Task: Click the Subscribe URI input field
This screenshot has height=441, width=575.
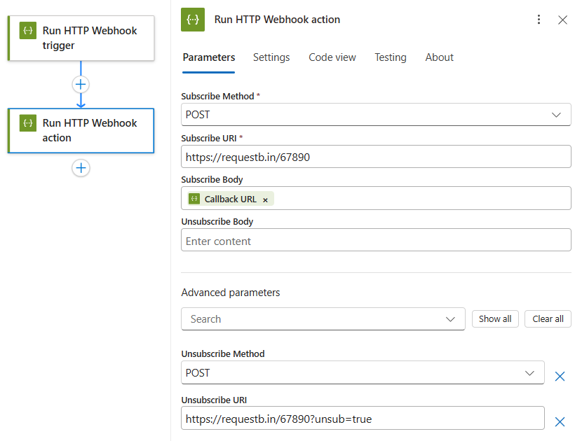Action: tap(376, 157)
